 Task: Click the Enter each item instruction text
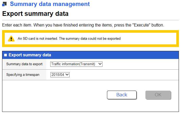[x=83, y=25]
